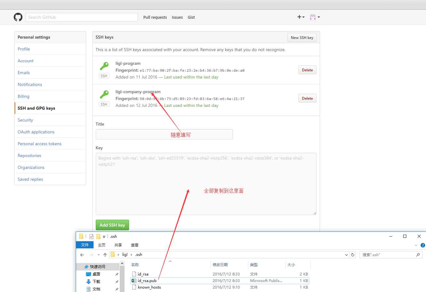Click ligl in address breadcrumb
The image size is (426, 292).
125,255
